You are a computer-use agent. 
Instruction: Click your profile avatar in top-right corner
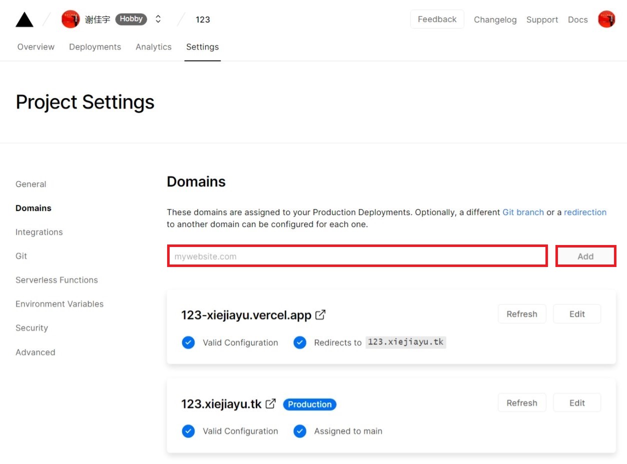click(x=606, y=18)
